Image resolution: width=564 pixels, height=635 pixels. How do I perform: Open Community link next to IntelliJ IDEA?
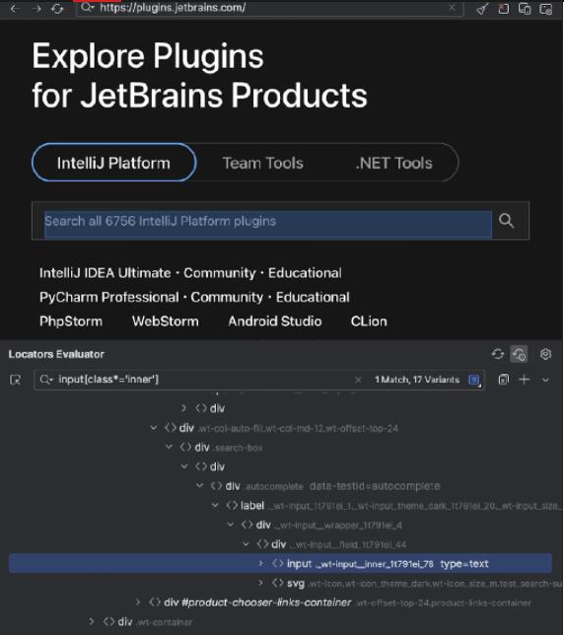coord(220,273)
